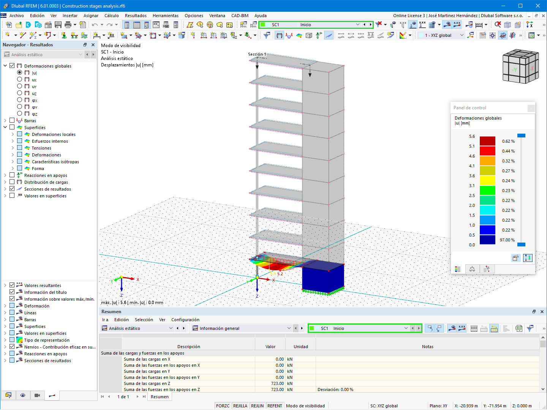
Task: Open the Archivo menu
Action: pos(17,16)
